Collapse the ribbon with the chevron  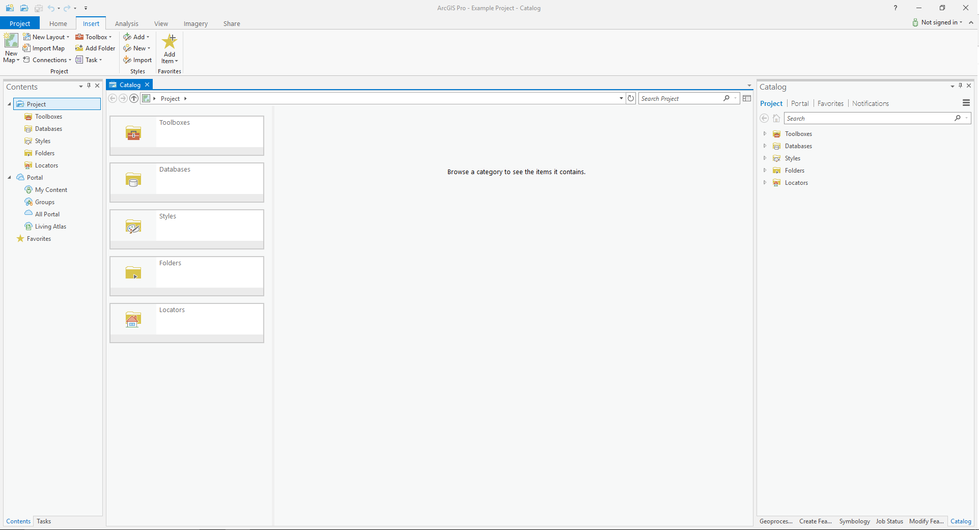point(971,22)
